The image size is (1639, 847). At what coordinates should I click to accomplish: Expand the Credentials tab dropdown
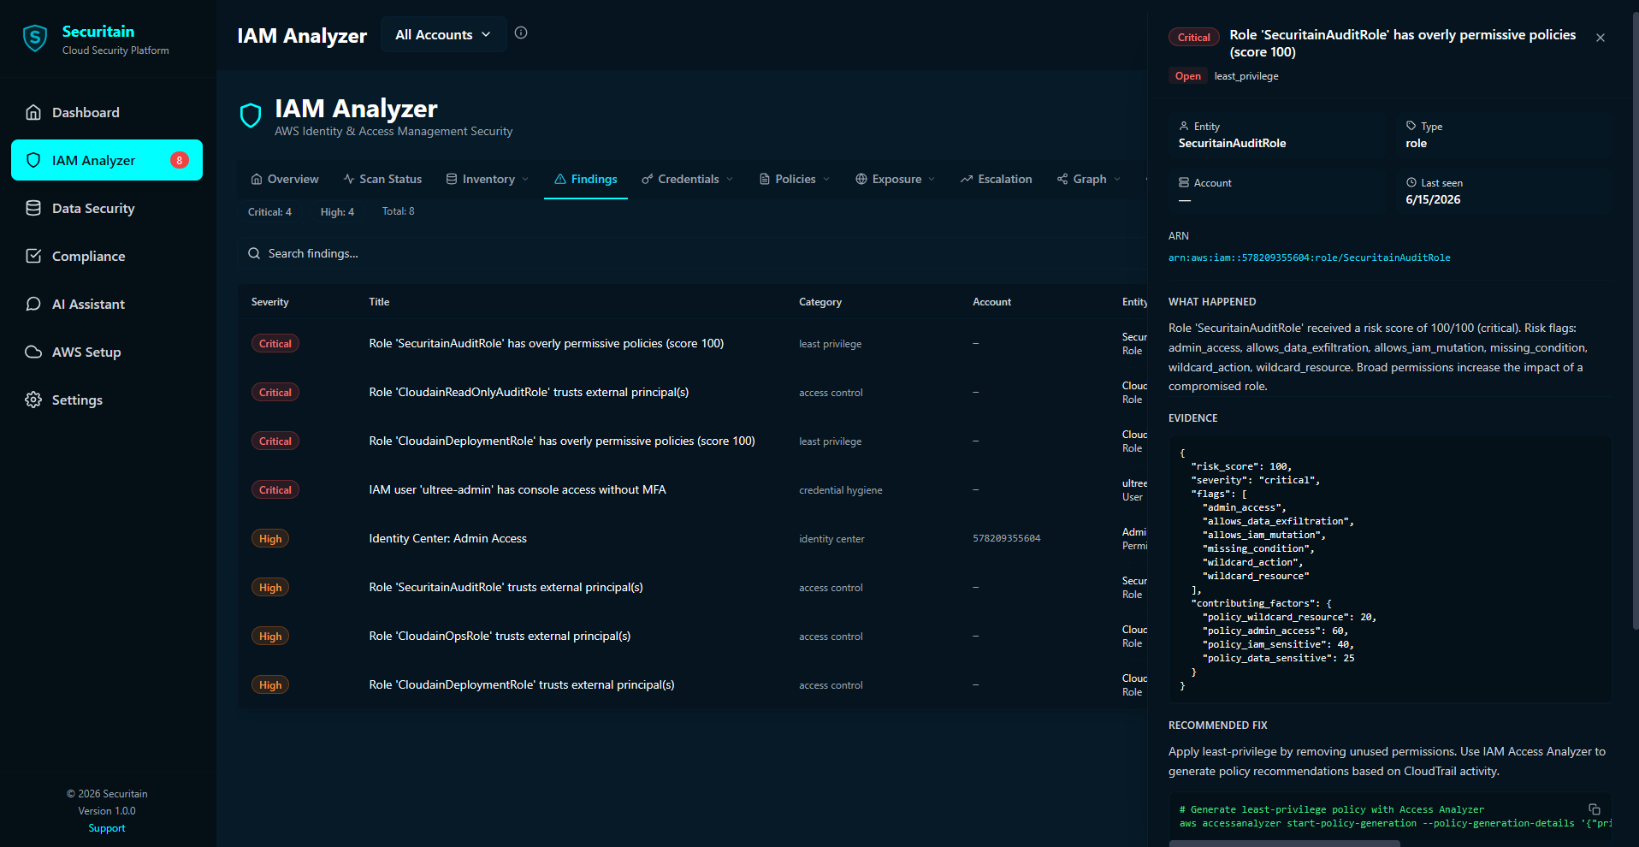[688, 179]
